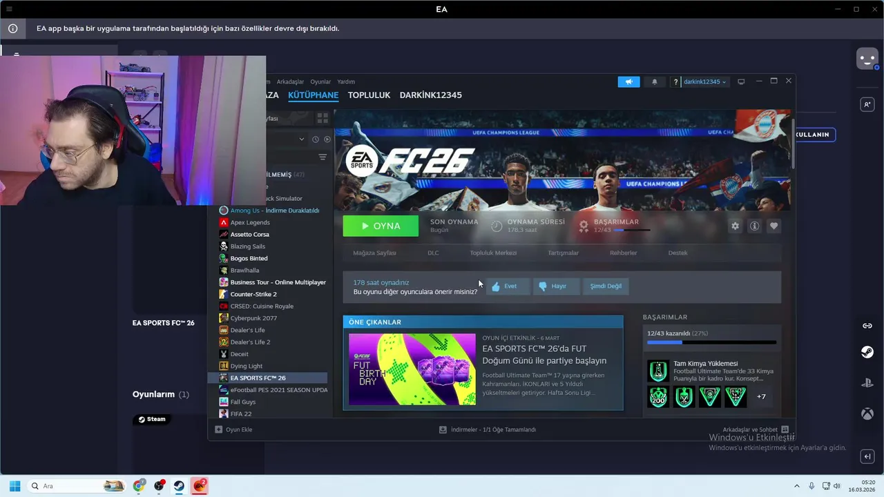The width and height of the screenshot is (884, 497).
Task: Show +7 more achievements
Action: [x=761, y=397]
